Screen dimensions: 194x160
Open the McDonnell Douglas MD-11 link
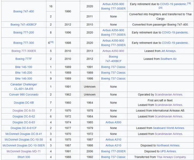pos(24,151)
